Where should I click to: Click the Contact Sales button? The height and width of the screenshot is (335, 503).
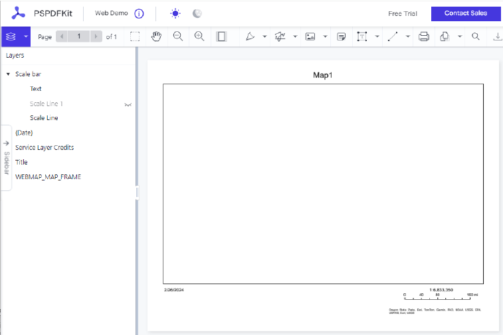(x=466, y=13)
